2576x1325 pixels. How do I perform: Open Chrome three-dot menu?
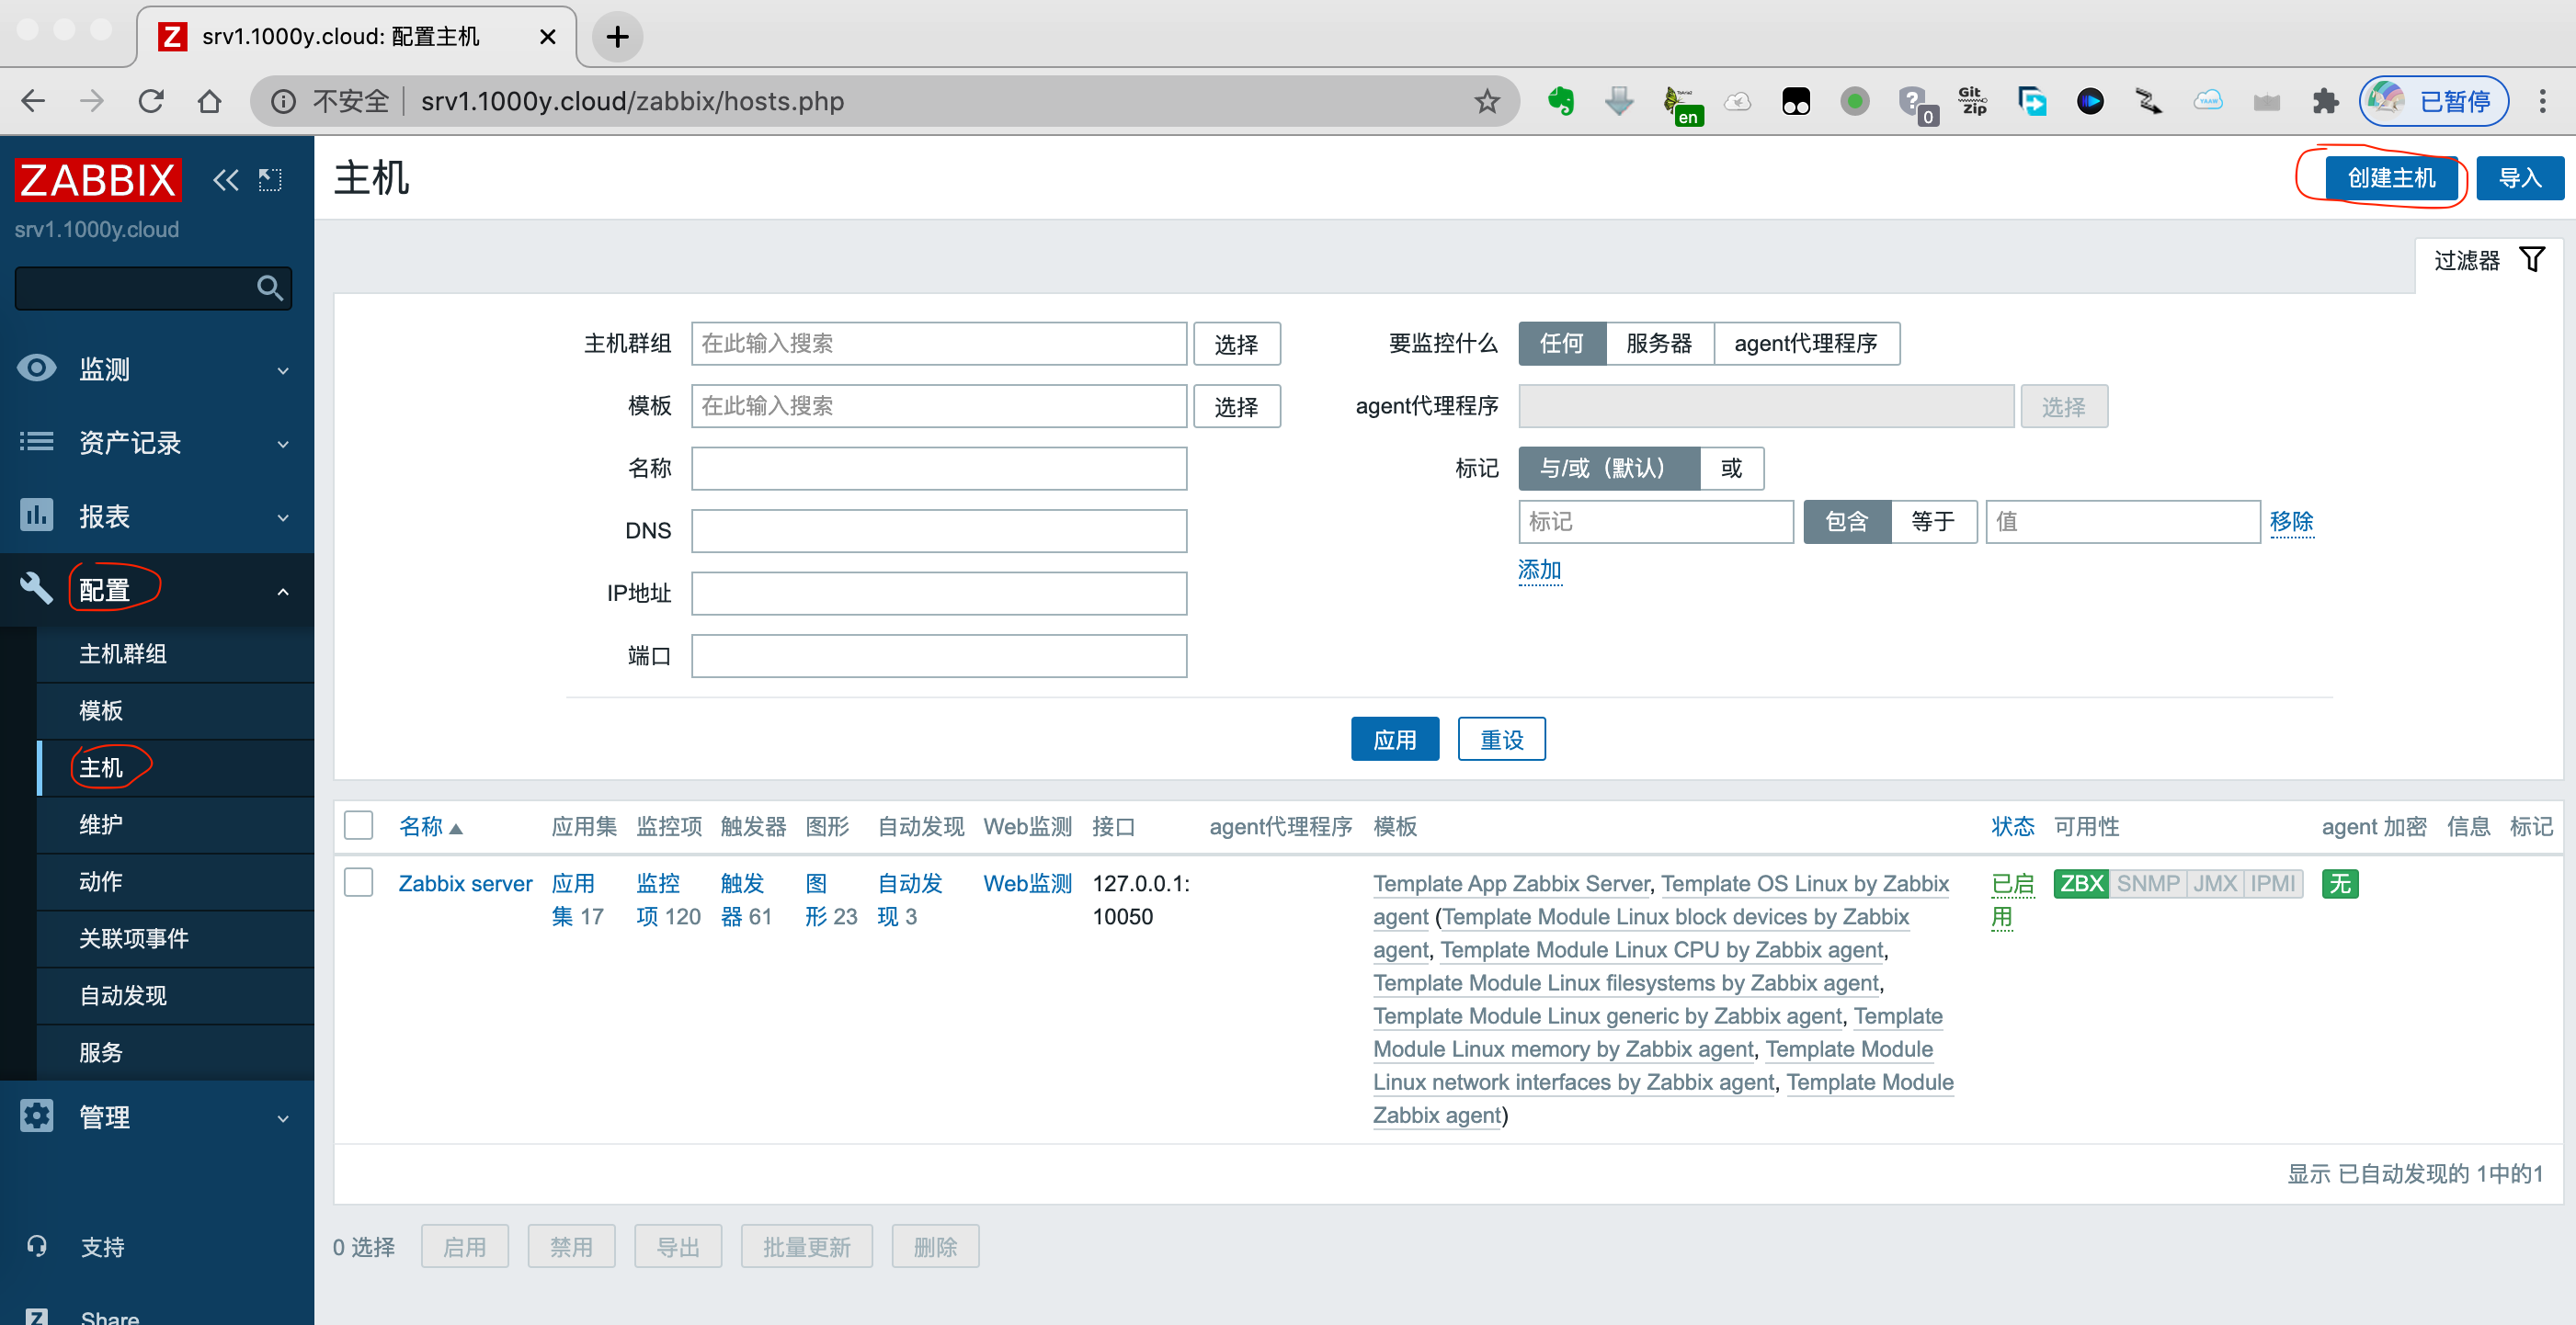point(2542,101)
